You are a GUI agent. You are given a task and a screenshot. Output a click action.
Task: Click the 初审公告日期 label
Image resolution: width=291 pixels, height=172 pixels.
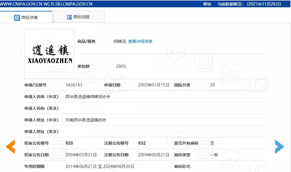pyautogui.click(x=37, y=155)
